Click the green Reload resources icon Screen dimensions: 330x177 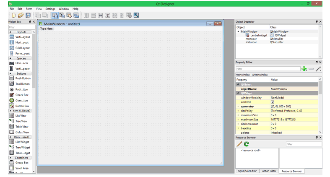[247, 144]
